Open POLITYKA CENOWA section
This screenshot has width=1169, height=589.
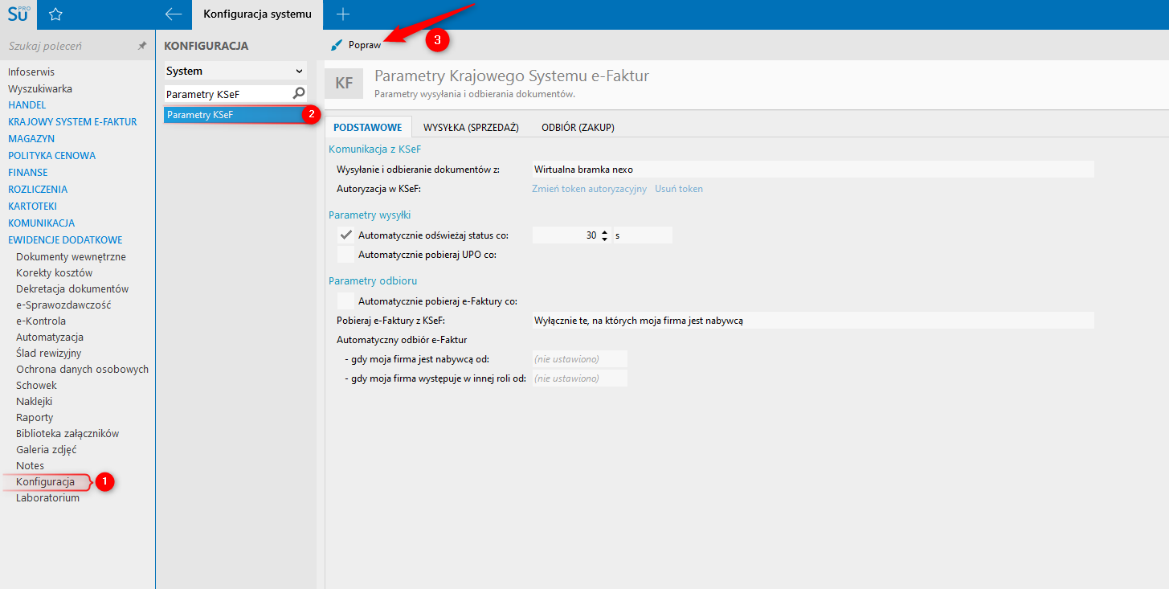coord(51,156)
